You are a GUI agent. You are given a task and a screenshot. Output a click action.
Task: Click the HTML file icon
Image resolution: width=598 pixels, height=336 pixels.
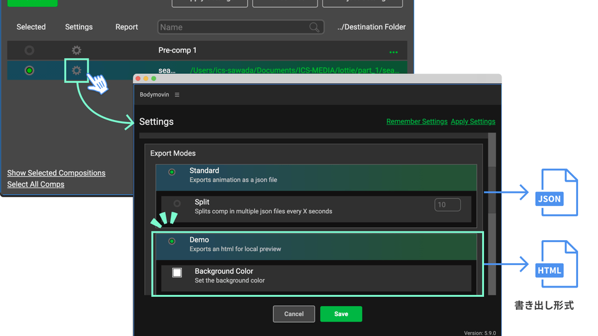pos(558,264)
